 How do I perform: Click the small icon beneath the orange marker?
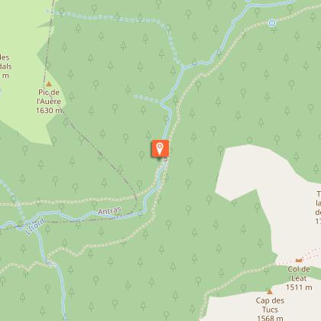coord(166,160)
